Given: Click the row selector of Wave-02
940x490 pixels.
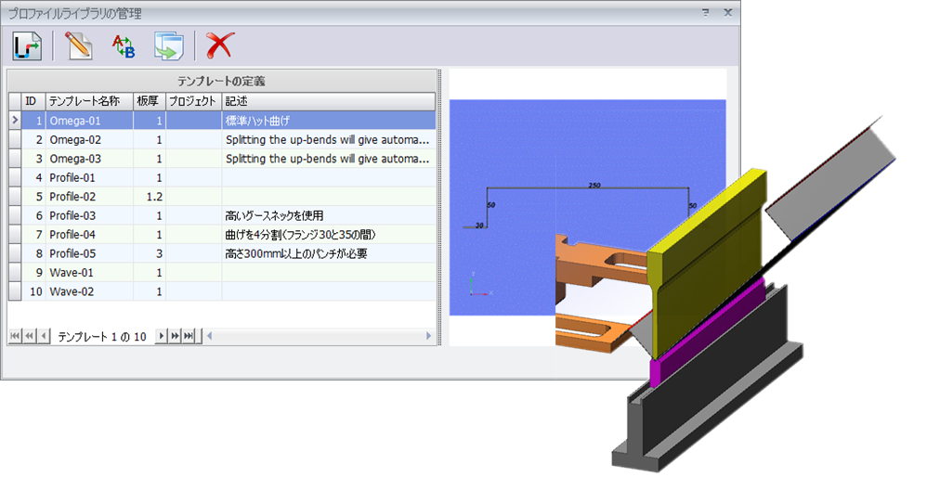Looking at the screenshot, I should click(15, 291).
